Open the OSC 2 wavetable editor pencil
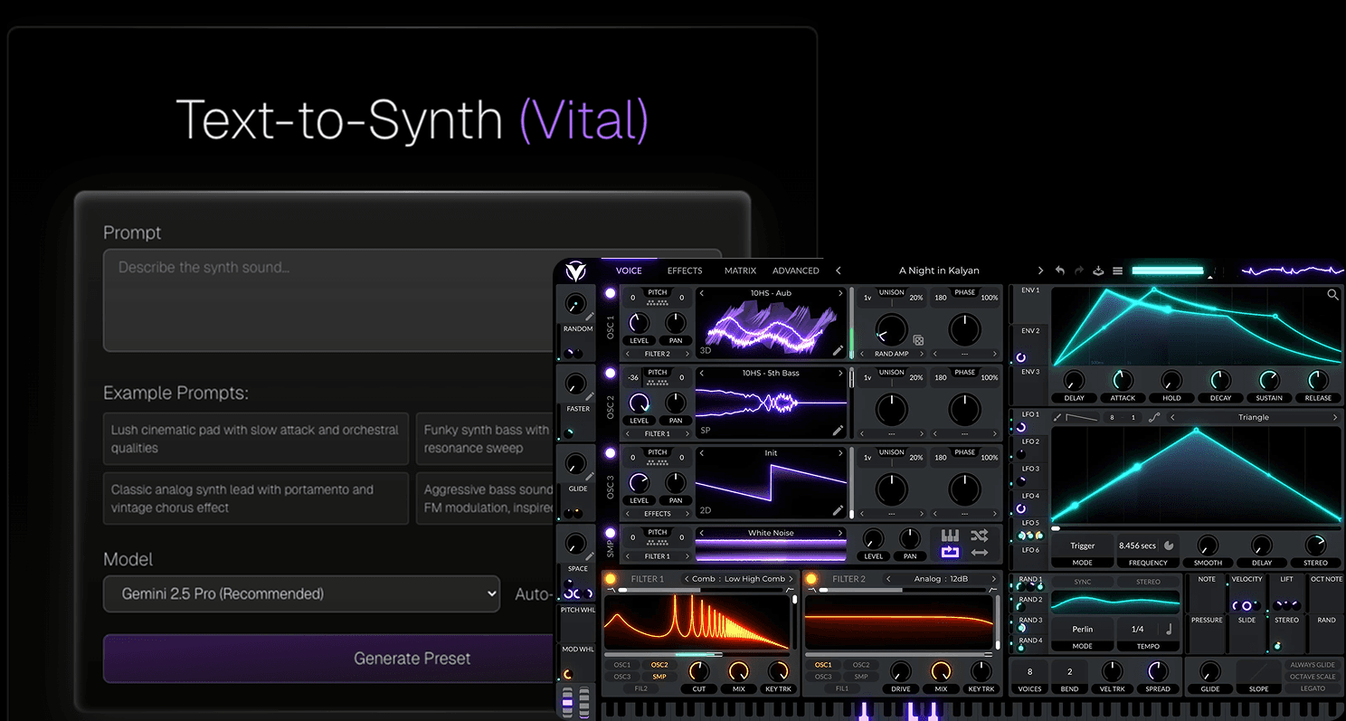Screen dimensions: 1346x721 tap(838, 431)
